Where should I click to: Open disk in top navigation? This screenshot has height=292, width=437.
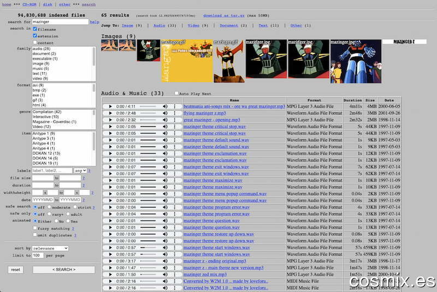click(48, 4)
